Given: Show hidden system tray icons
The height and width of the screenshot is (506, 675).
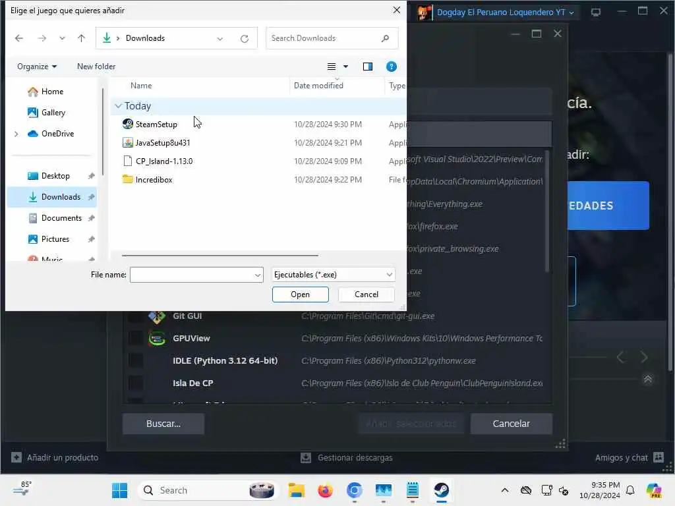Looking at the screenshot, I should (505, 490).
